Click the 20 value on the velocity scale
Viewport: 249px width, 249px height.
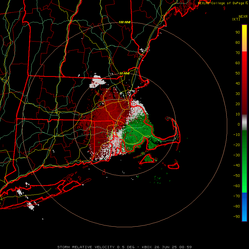[238, 104]
